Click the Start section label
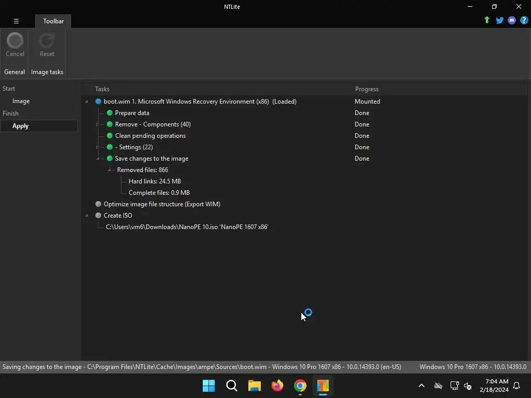This screenshot has width=531, height=398. 9,89
